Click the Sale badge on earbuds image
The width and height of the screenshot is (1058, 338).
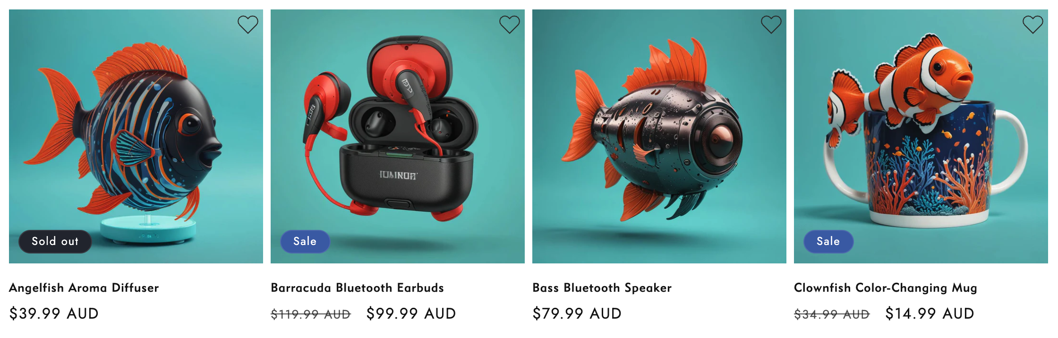[x=305, y=241]
